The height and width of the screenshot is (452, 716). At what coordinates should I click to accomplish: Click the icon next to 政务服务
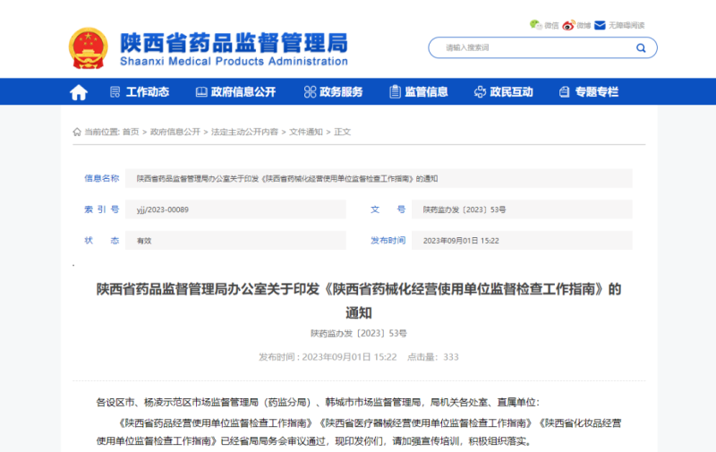[310, 92]
